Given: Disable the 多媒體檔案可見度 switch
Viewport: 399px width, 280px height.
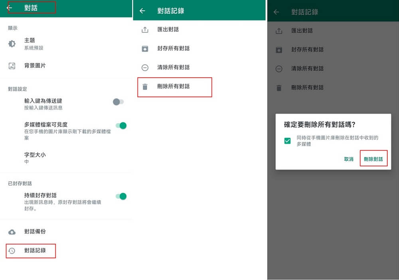Looking at the screenshot, I should coord(120,125).
